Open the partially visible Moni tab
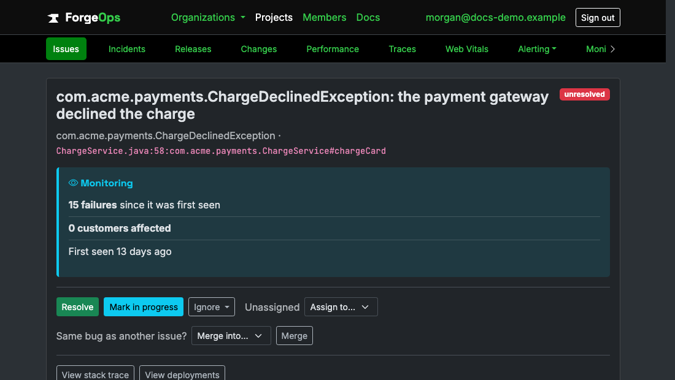675x380 pixels. pyautogui.click(x=596, y=49)
